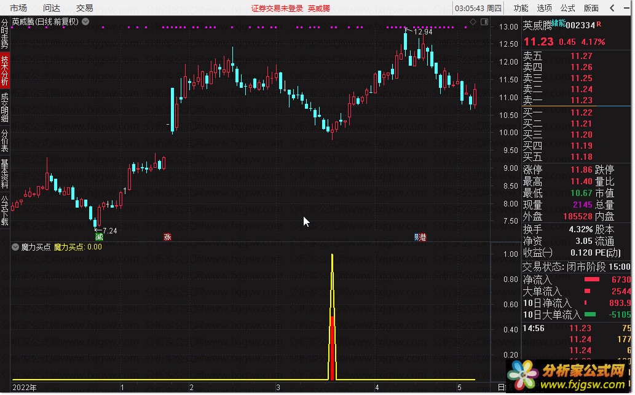Screen dimensions: 635x395
Task: Click 交易状态: 闭市阶段 status line
Action: coord(576,267)
